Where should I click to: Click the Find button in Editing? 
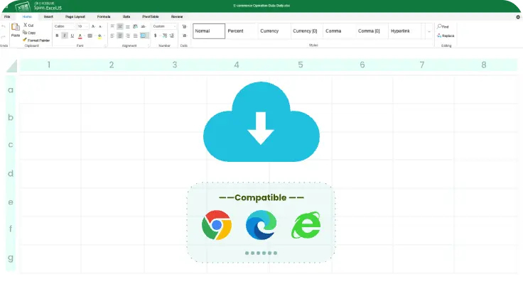coord(443,26)
